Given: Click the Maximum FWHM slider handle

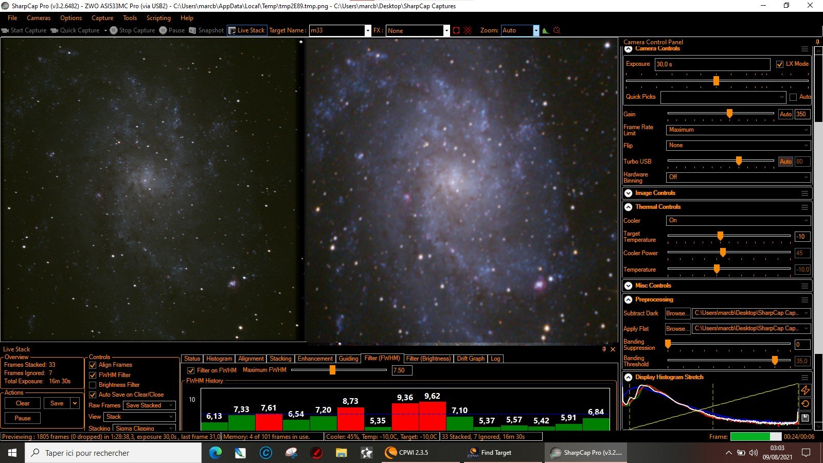Looking at the screenshot, I should 332,370.
